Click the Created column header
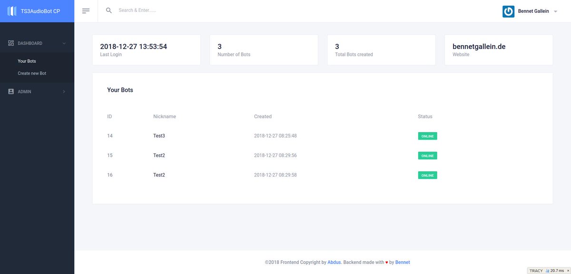The width and height of the screenshot is (571, 274). tap(263, 116)
